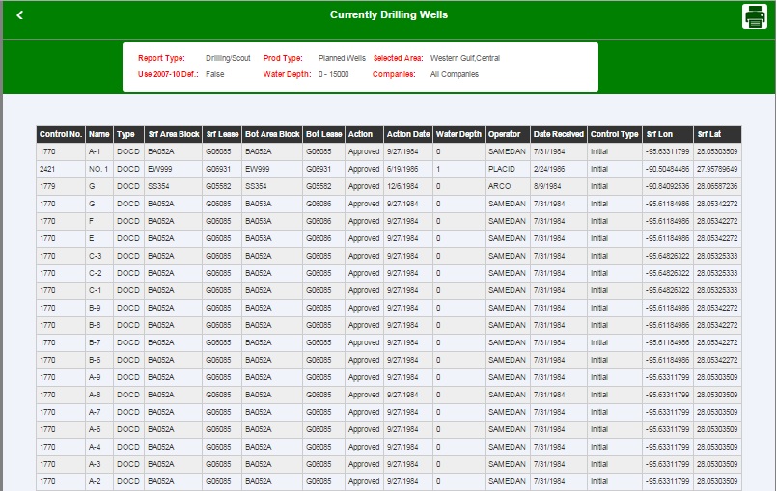Viewport: 777px width, 491px height.
Task: Click the Srf Lon column header
Action: (x=668, y=134)
